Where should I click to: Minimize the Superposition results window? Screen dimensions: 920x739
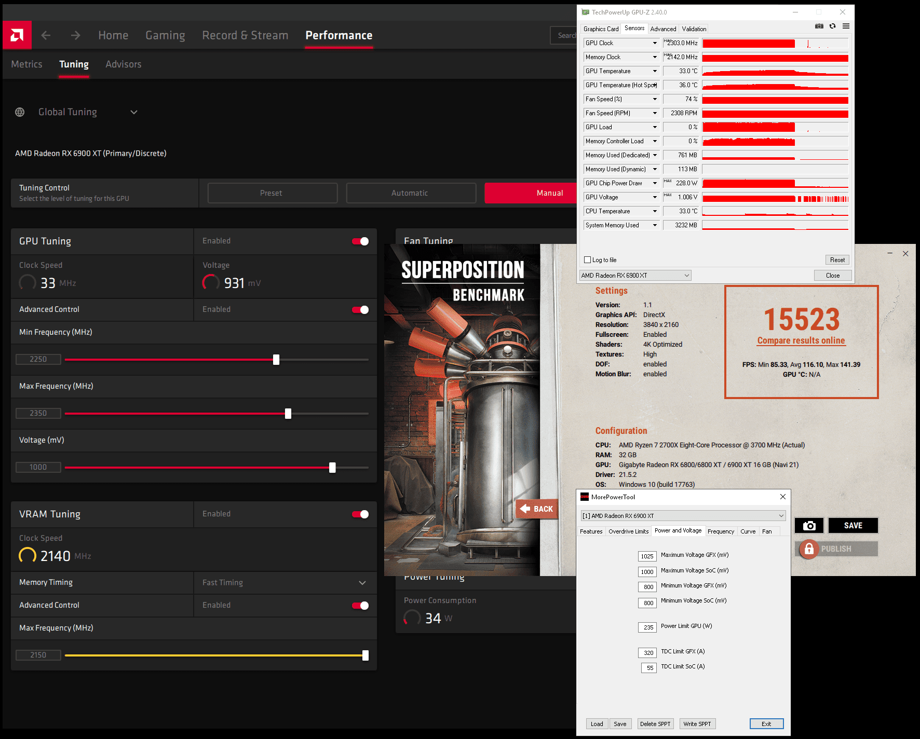click(x=890, y=253)
